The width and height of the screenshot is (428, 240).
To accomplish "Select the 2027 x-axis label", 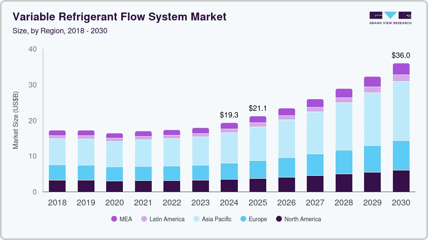I will 315,203.
